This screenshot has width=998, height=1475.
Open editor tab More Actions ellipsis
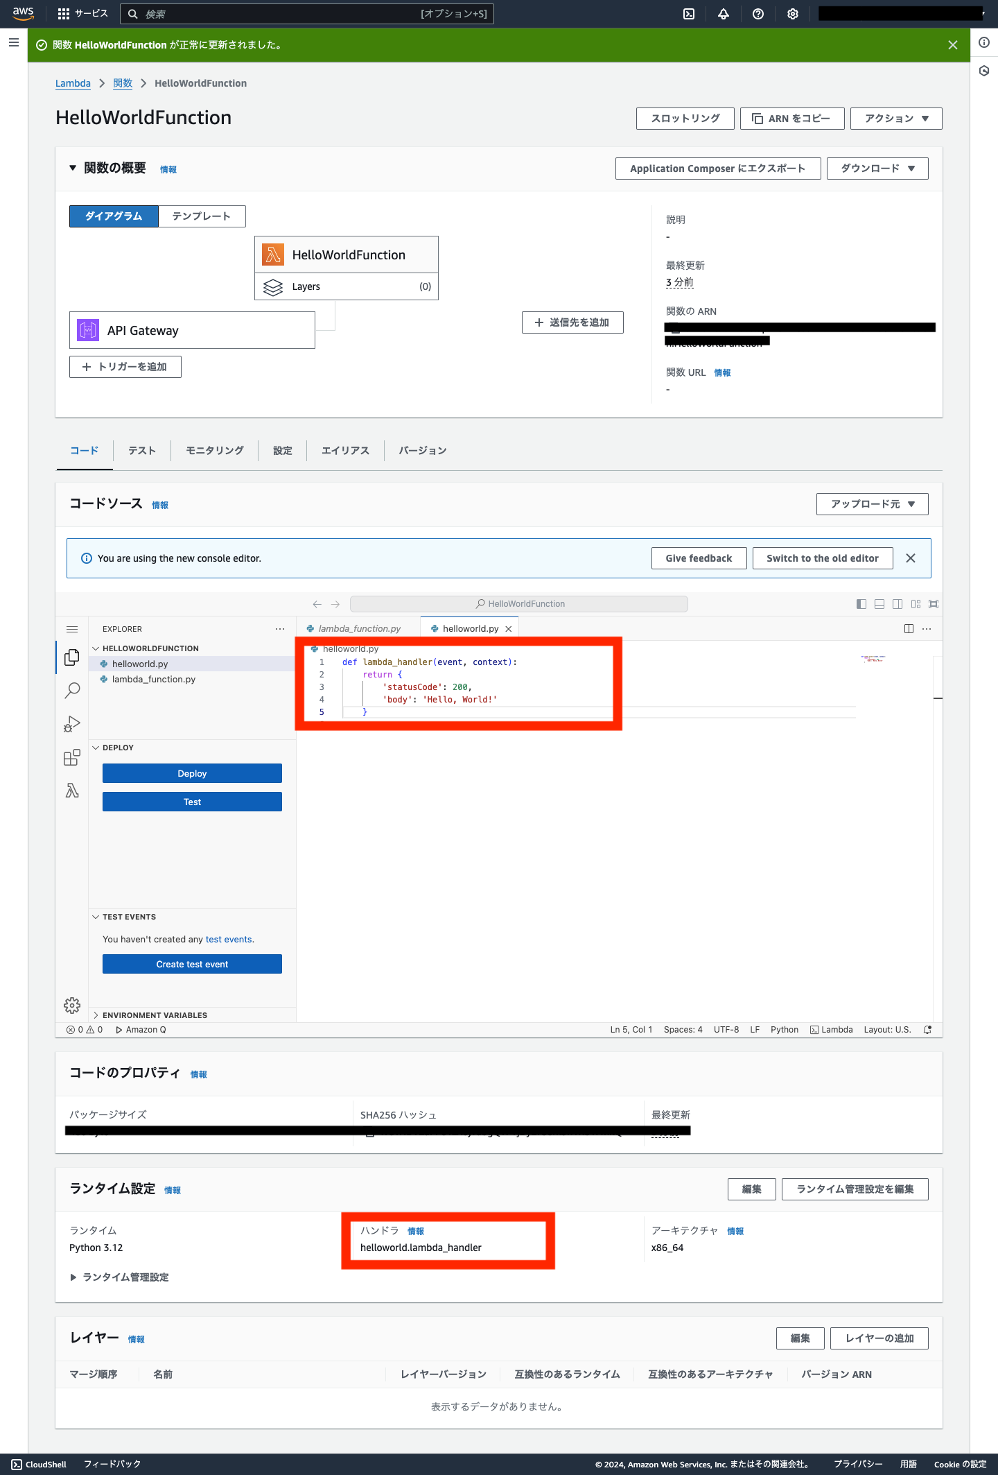coord(927,628)
